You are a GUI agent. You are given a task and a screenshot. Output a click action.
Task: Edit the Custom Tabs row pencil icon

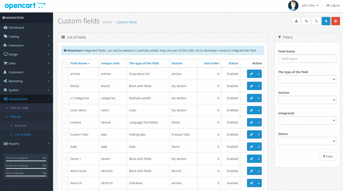click(x=251, y=135)
